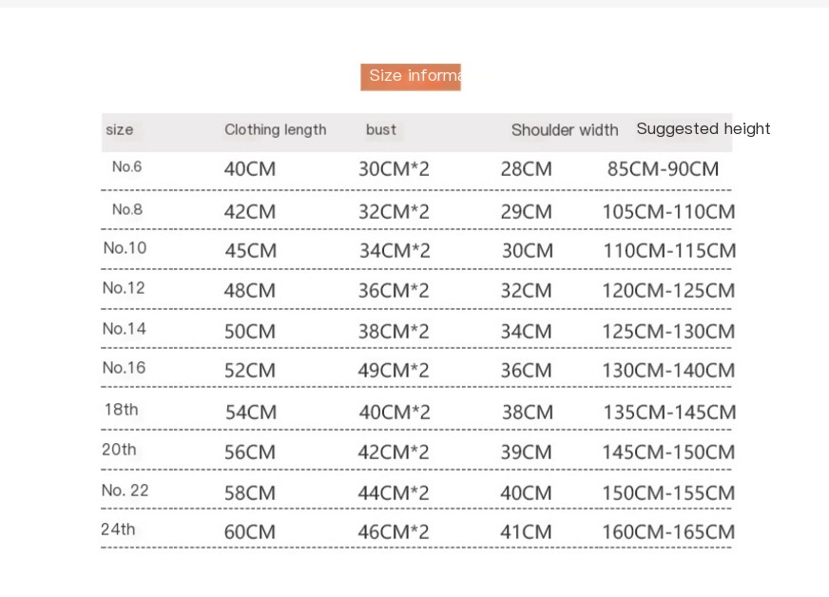
Task: Select the 49CM*2 bust value
Action: 394,371
